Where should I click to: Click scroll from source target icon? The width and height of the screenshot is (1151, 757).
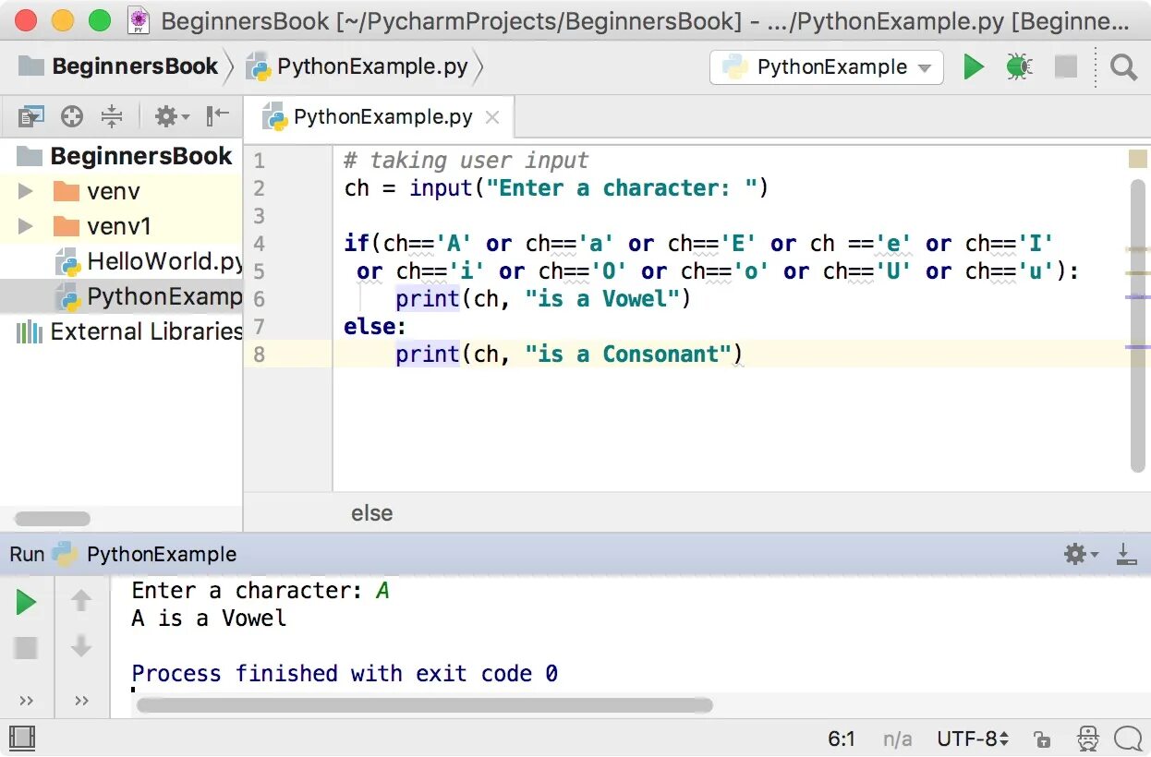point(71,116)
